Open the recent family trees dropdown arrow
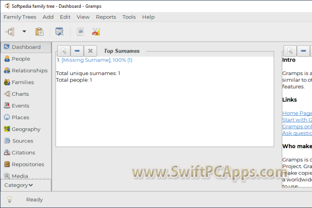 coord(24,32)
